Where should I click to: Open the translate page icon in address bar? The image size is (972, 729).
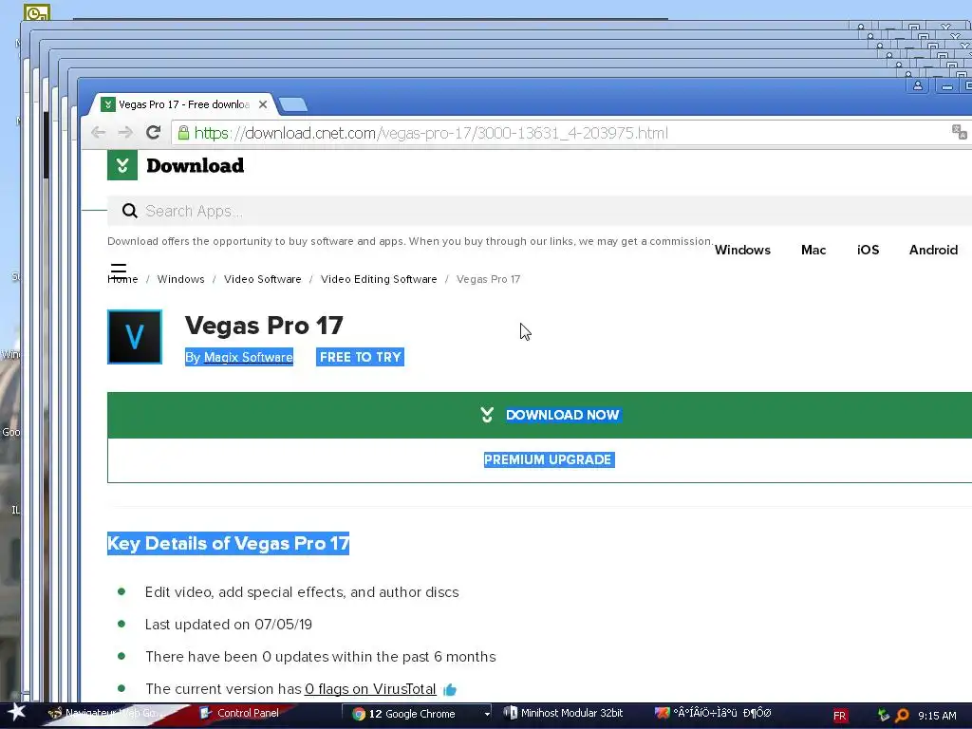[959, 131]
